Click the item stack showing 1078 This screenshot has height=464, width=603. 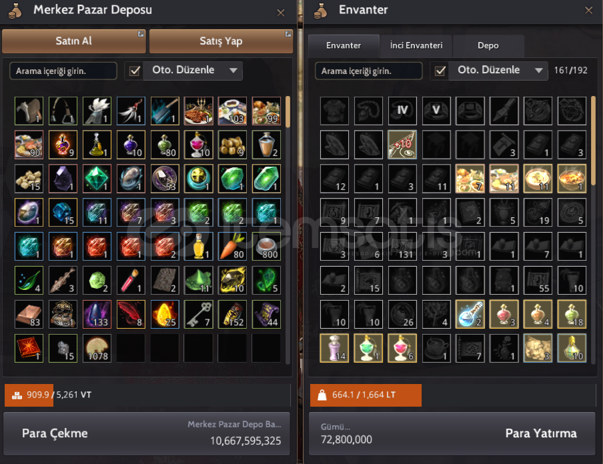click(x=97, y=348)
